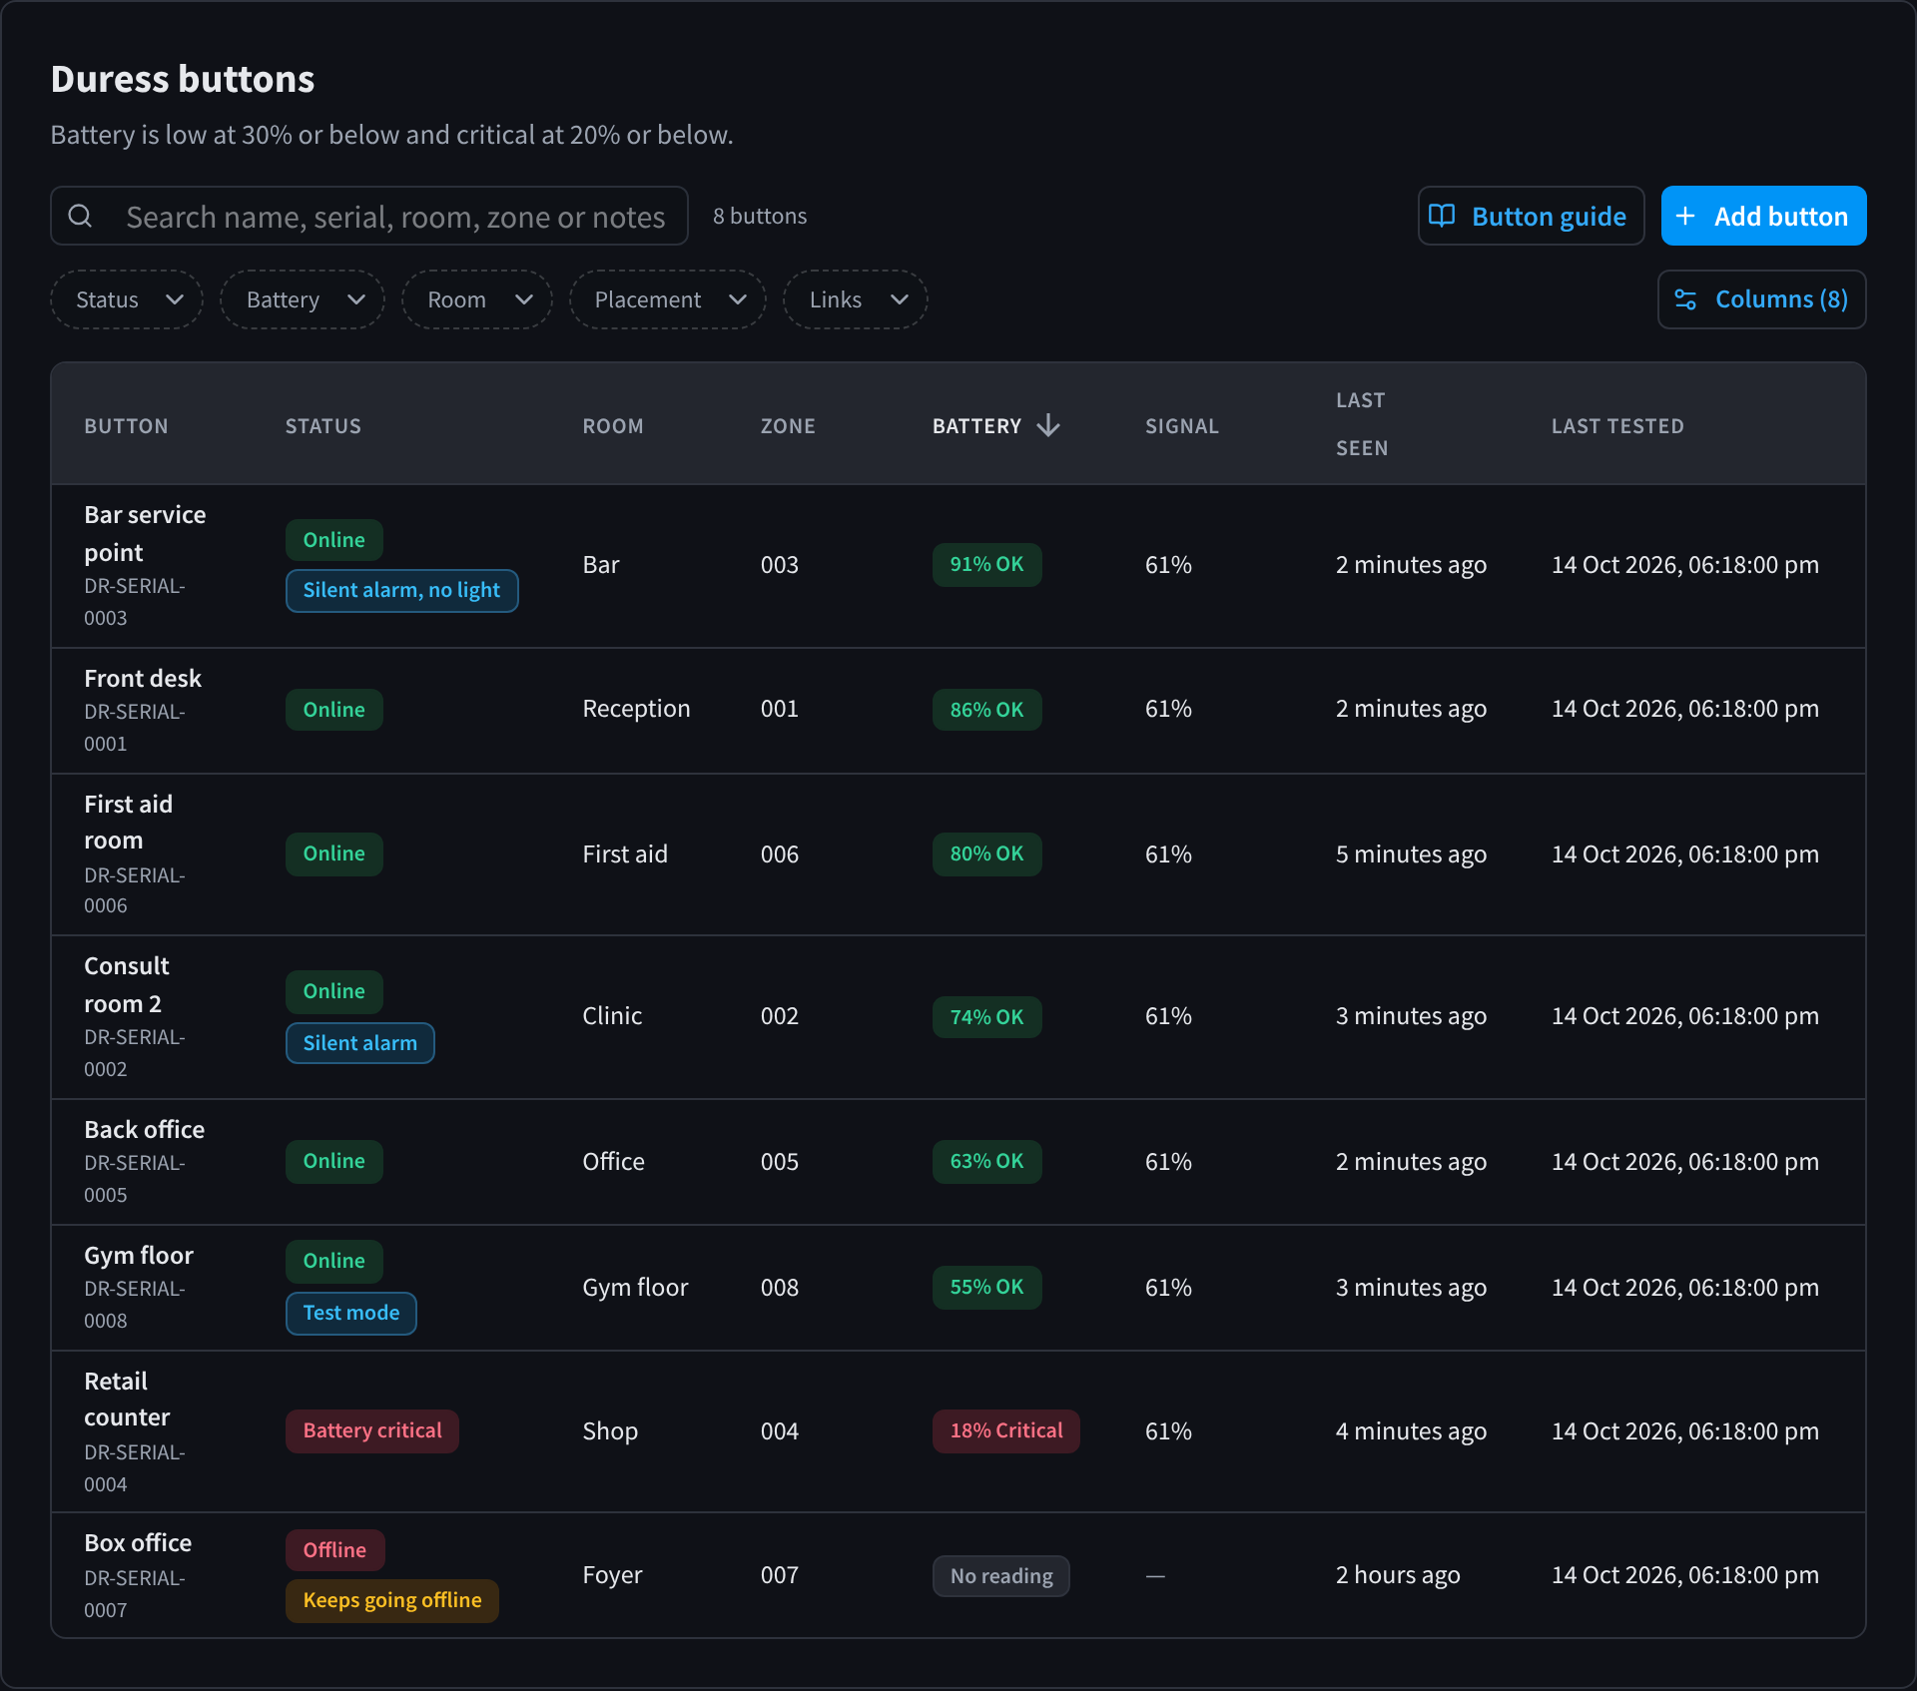Expand the Placement filter
The width and height of the screenshot is (1917, 1691).
[x=668, y=299]
